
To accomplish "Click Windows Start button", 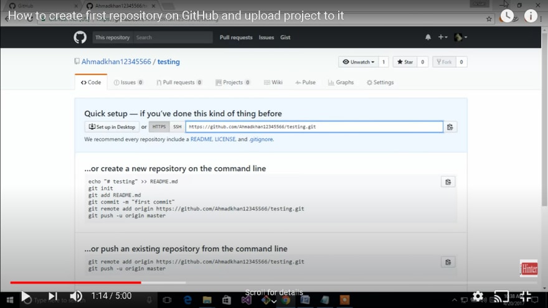I will pyautogui.click(x=10, y=300).
